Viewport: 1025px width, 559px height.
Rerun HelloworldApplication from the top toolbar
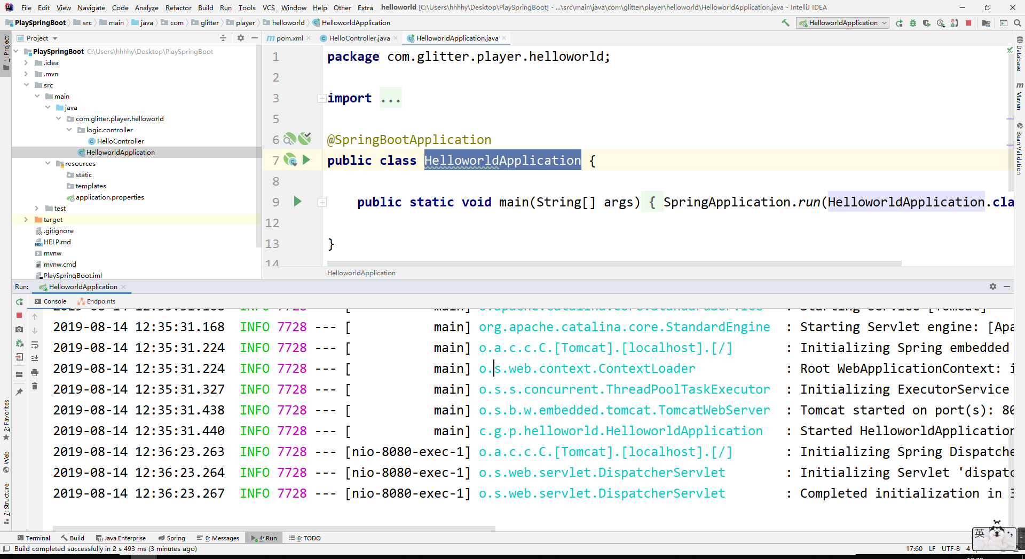click(900, 23)
